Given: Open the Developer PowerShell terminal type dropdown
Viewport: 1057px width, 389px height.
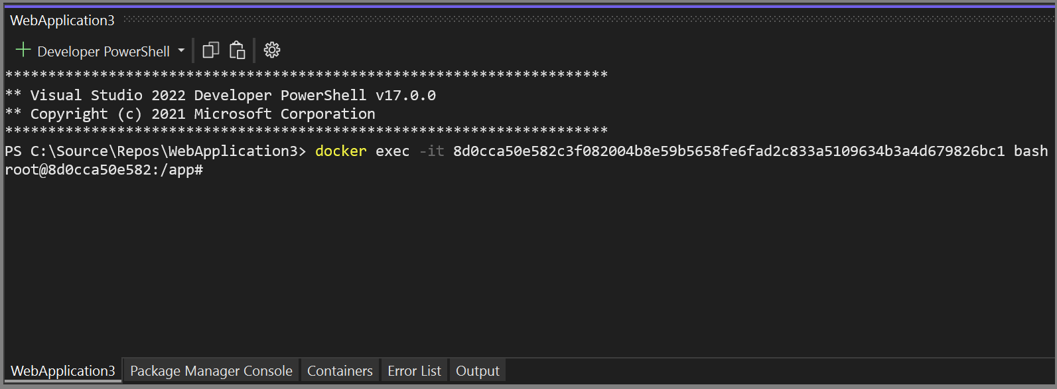Looking at the screenshot, I should (x=181, y=50).
